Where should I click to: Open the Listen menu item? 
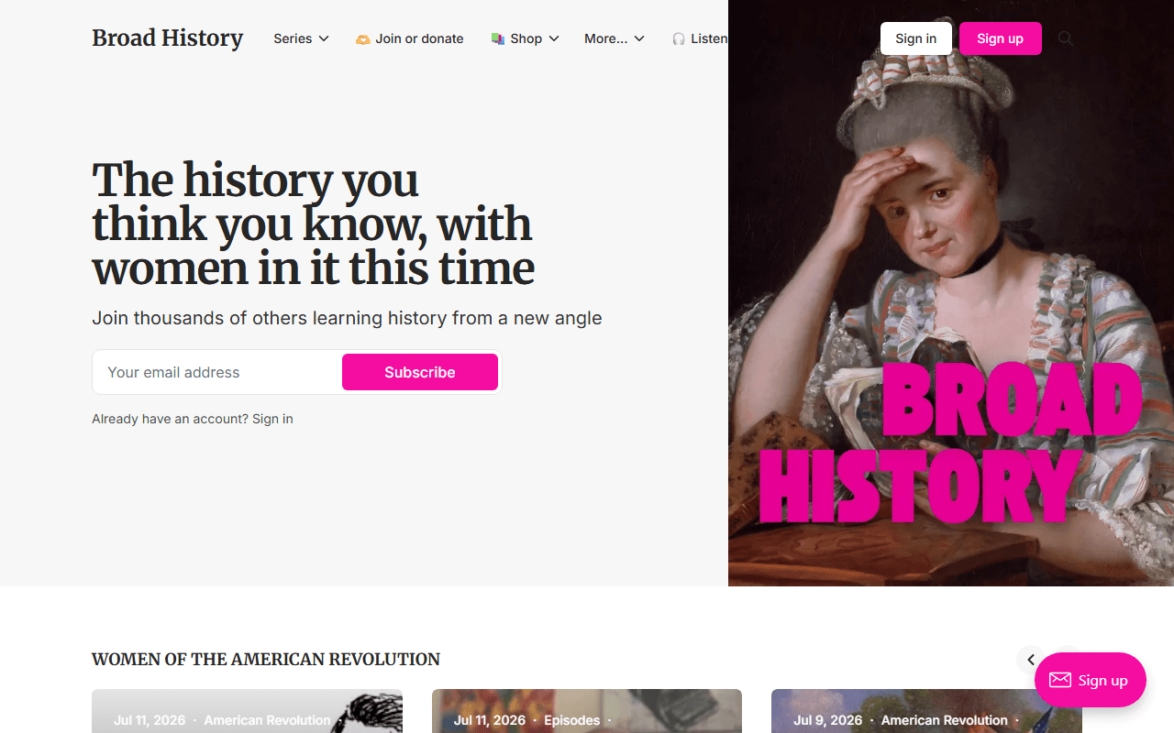(700, 38)
